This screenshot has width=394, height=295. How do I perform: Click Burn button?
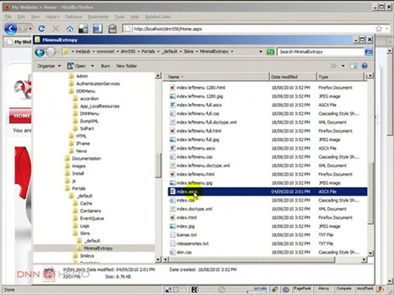click(105, 66)
